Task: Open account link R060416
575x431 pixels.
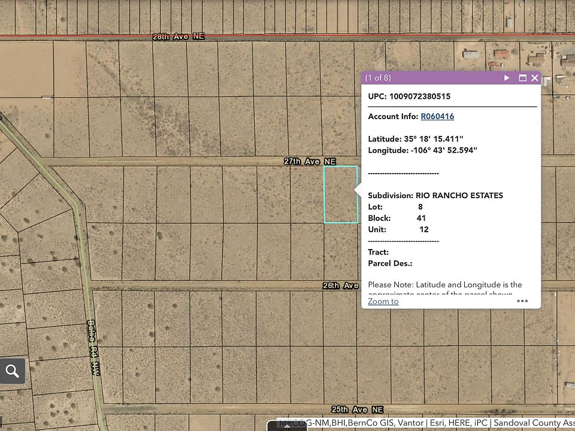Action: click(x=437, y=116)
